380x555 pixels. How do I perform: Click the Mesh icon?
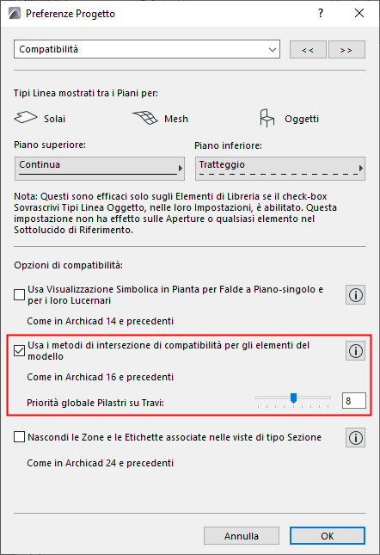tap(145, 118)
